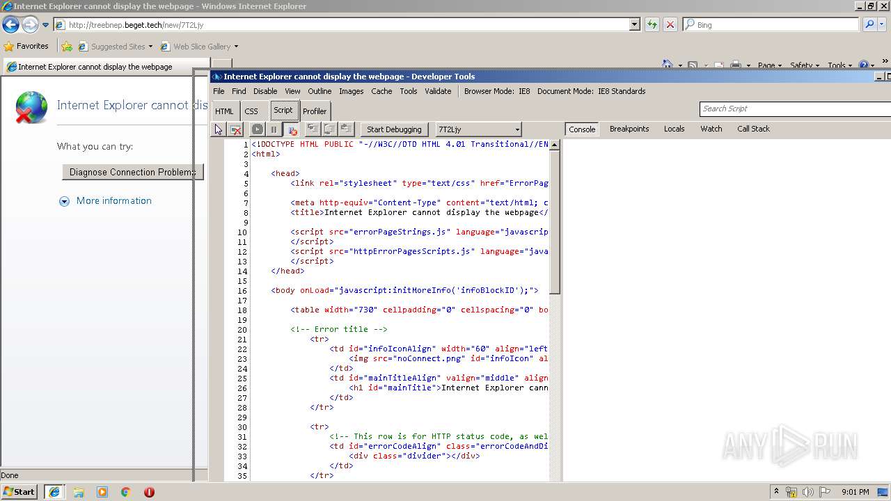Select the Console tab
Image resolution: width=891 pixels, height=501 pixels.
coord(582,129)
